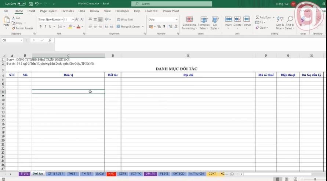Image resolution: width=327 pixels, height=181 pixels.
Task: Increase font size with larger A icon
Action: tap(77, 19)
